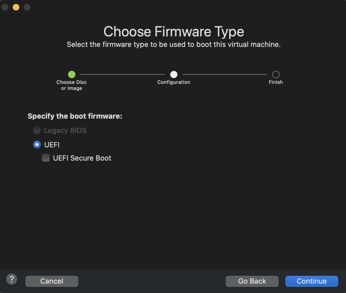Click the Specify the boot firmware heading
This screenshot has height=293, width=346.
coord(75,116)
